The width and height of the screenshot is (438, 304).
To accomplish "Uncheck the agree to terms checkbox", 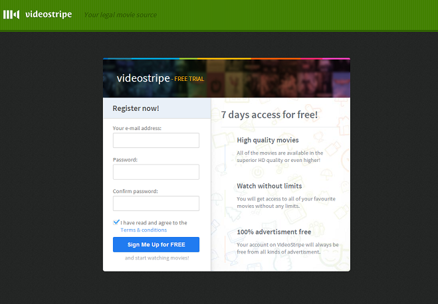I will 116,222.
